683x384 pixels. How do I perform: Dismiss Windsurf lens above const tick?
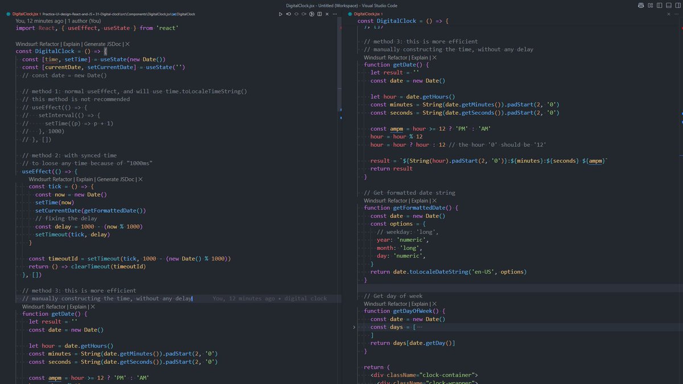pyautogui.click(x=141, y=179)
